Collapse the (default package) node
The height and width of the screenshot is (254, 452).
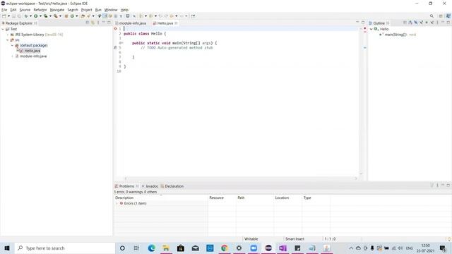[x=12, y=45]
